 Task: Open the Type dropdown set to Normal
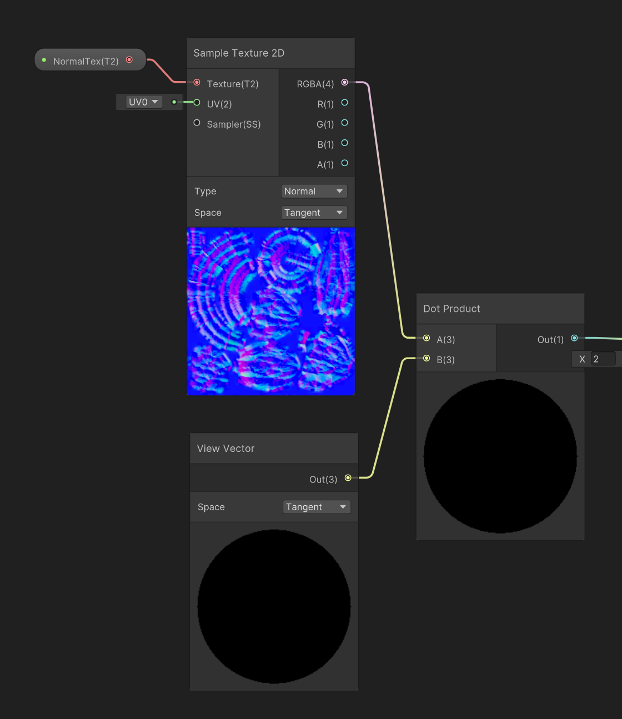314,191
